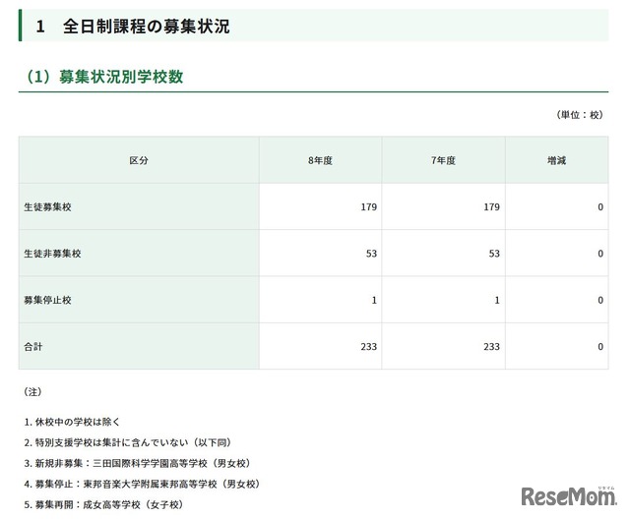Click the unit label （単位：校）
This screenshot has width=630, height=519.
pyautogui.click(x=580, y=114)
